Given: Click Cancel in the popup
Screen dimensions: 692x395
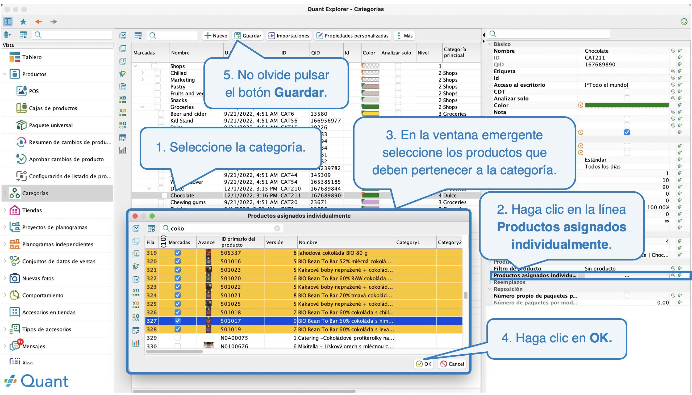Looking at the screenshot, I should (452, 364).
